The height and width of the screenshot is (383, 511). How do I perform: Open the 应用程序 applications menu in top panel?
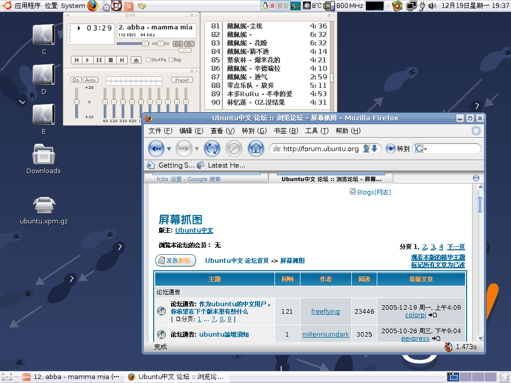[x=27, y=5]
